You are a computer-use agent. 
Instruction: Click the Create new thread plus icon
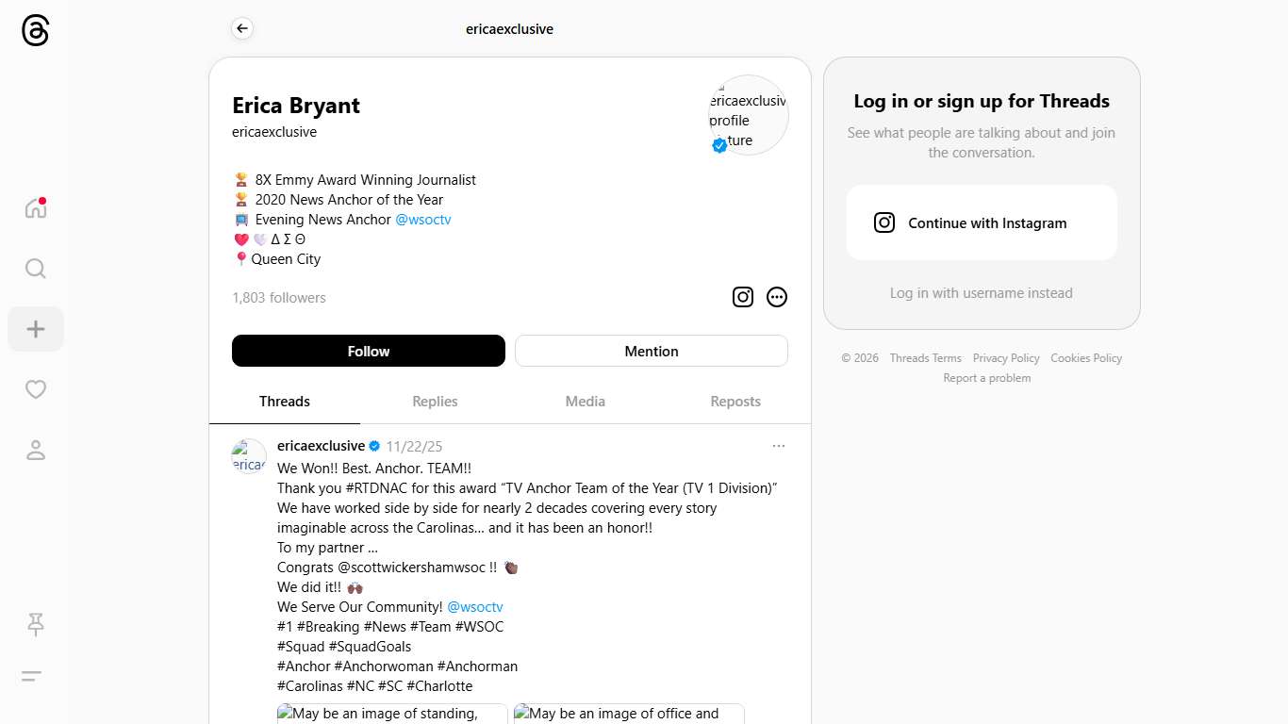36,329
